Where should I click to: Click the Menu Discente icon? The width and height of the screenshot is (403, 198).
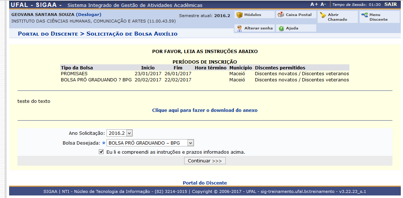click(x=364, y=15)
